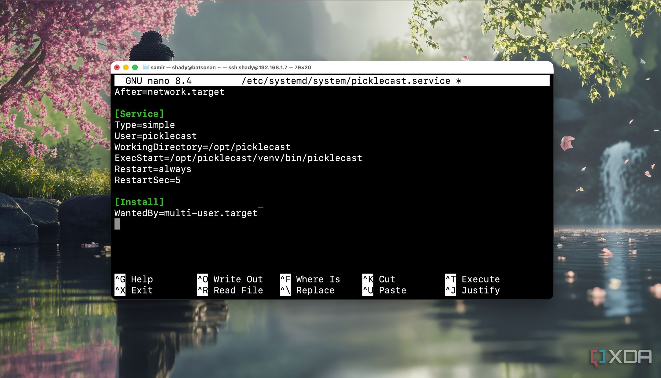Screen dimensions: 661x378
Task: Click the User=picklecast line
Action: pyautogui.click(x=156, y=136)
